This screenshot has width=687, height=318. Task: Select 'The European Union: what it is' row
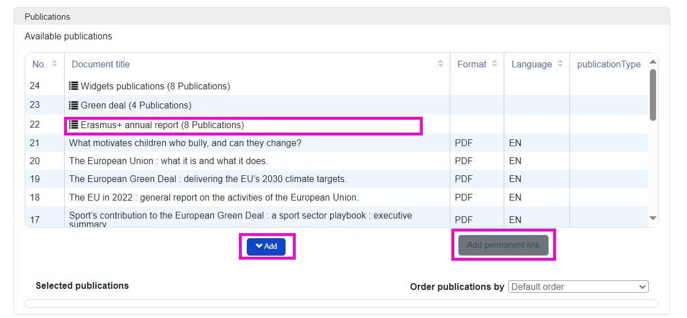(x=168, y=161)
